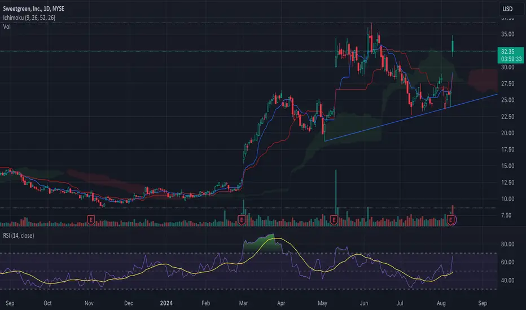Click the 25.00 price axis label
Screen dimensions: 526x310
[507, 100]
